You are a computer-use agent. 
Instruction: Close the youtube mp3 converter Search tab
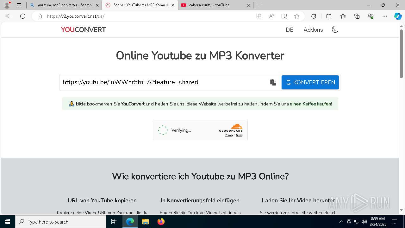coord(97,5)
